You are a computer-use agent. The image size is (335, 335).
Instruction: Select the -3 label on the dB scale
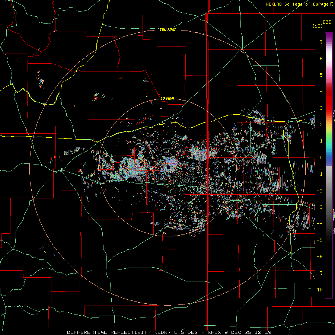tap(320, 207)
